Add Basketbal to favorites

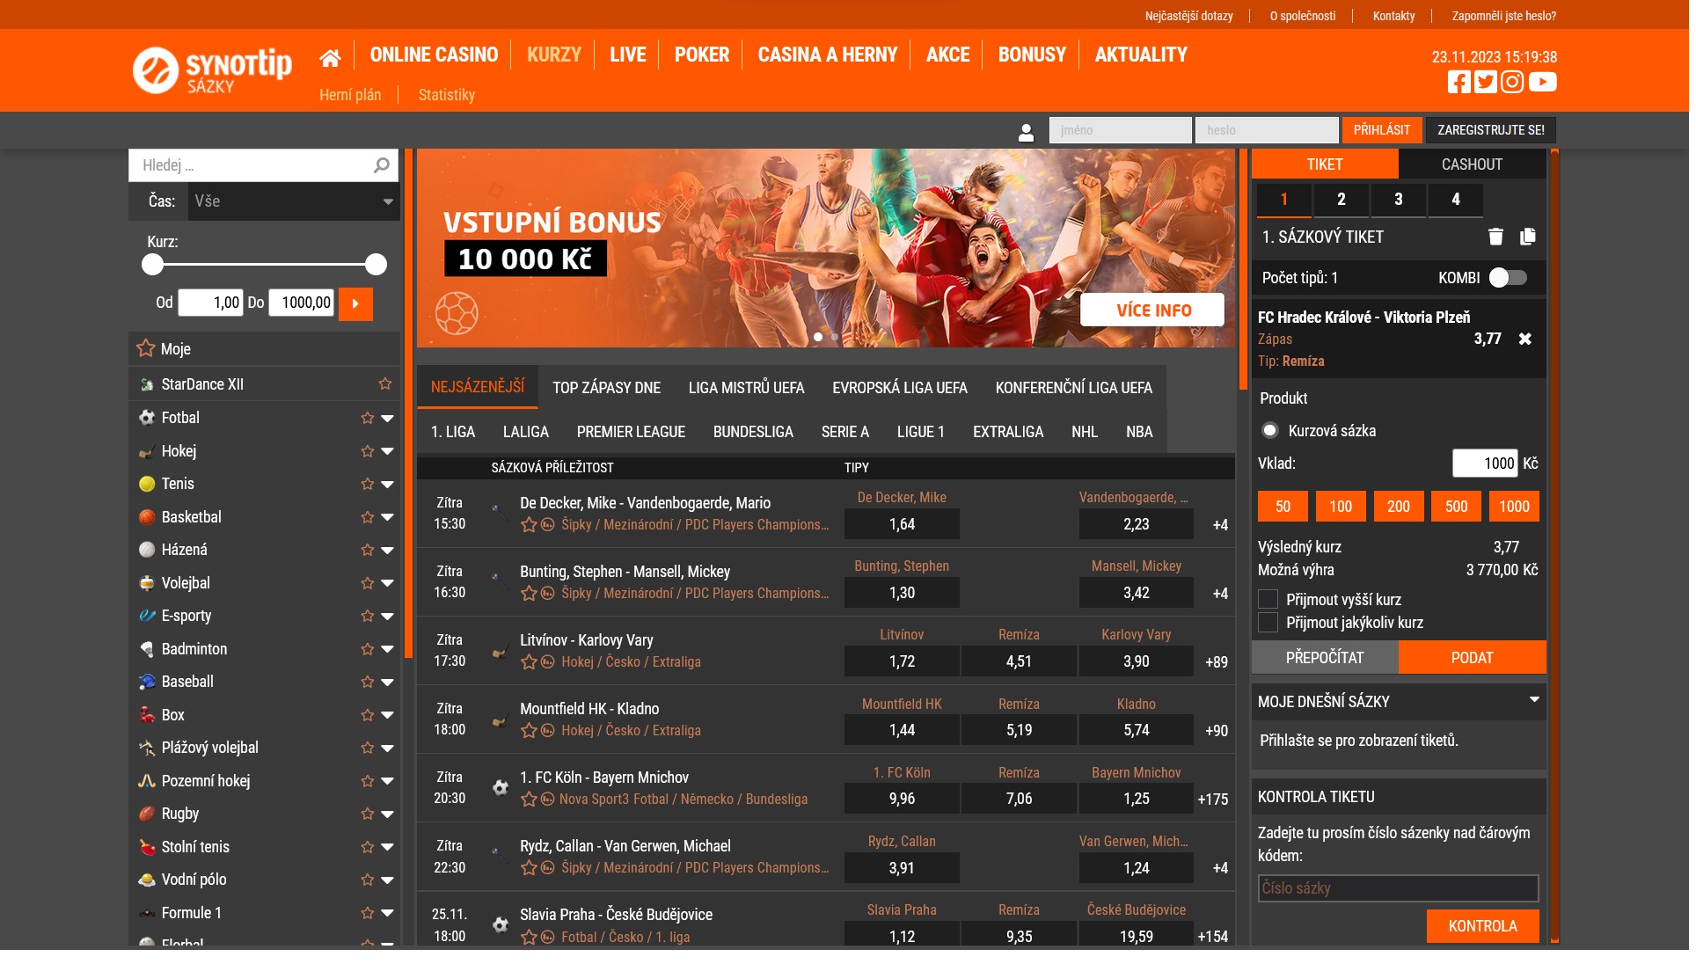(x=368, y=517)
